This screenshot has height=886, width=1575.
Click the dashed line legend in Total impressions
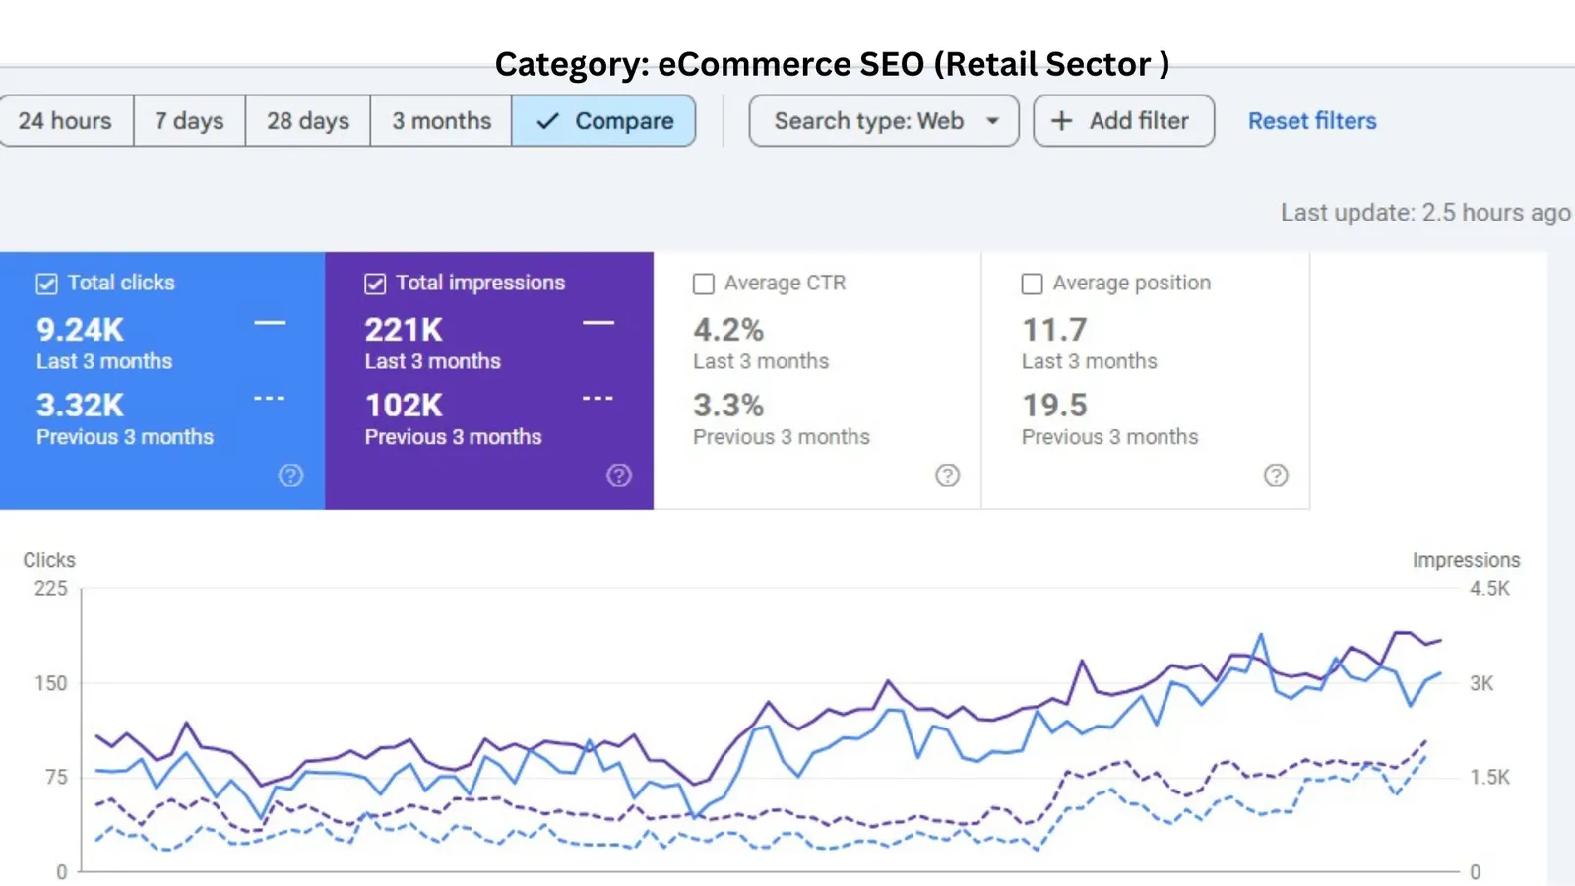598,398
